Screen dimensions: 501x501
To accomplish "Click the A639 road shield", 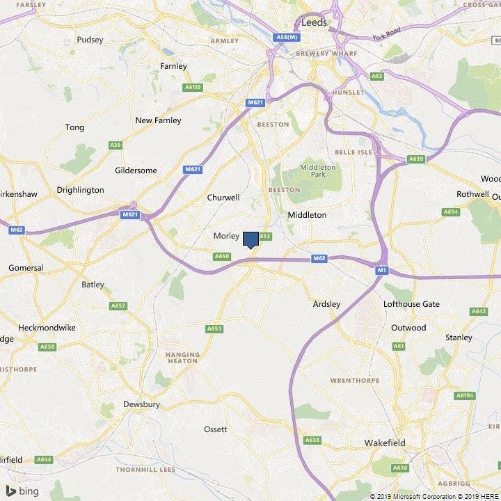I will pos(416,159).
